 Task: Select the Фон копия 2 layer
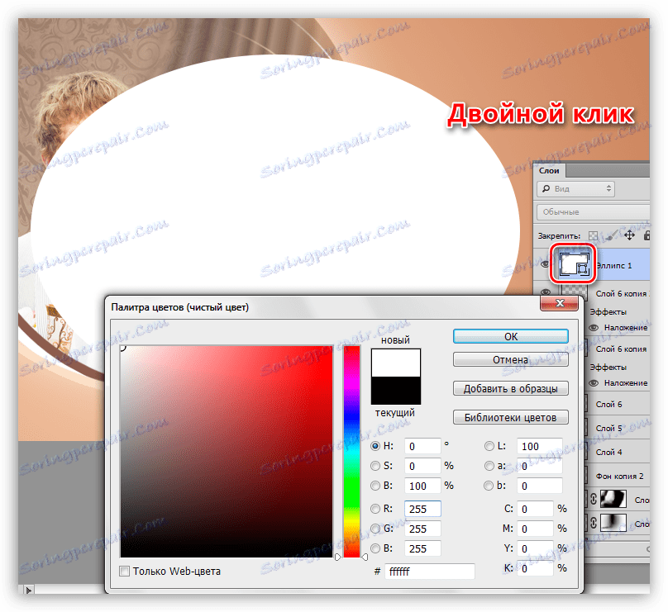click(x=619, y=476)
